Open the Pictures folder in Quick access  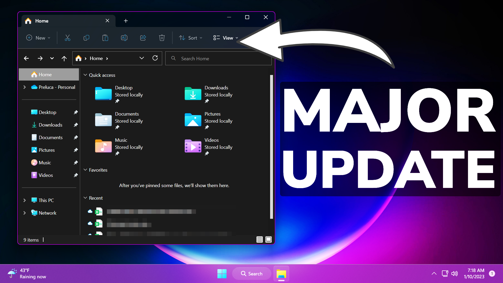click(x=209, y=120)
